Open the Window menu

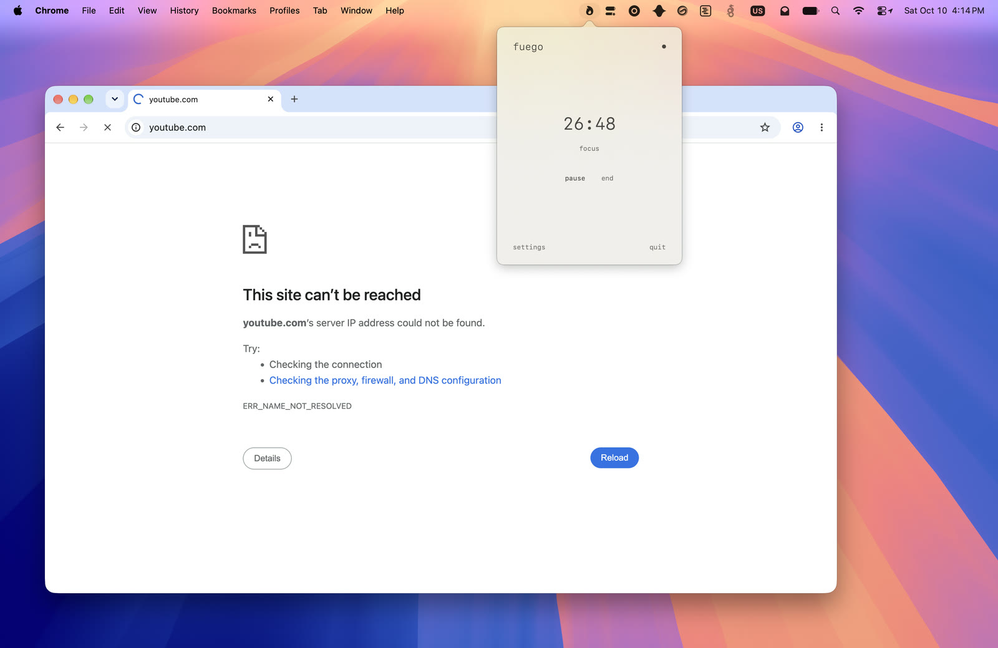(356, 11)
